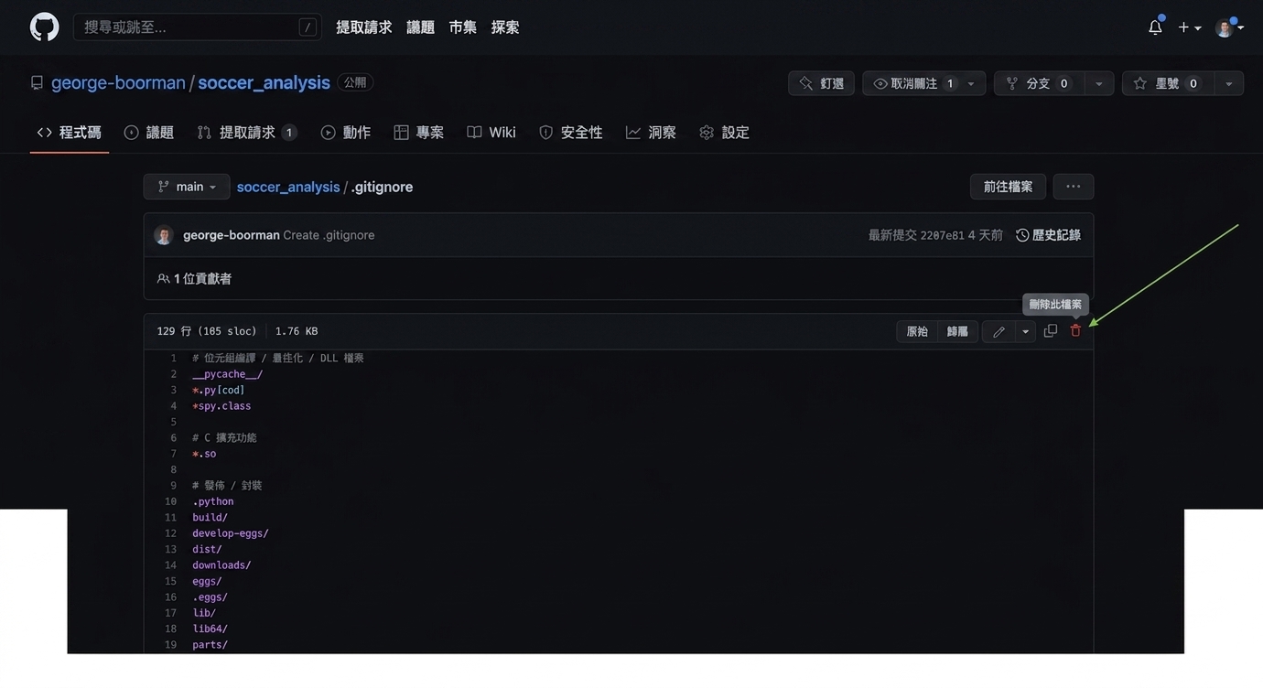The height and width of the screenshot is (688, 1263).
Task: Open 提取請求 in the top navigation
Action: [363, 27]
